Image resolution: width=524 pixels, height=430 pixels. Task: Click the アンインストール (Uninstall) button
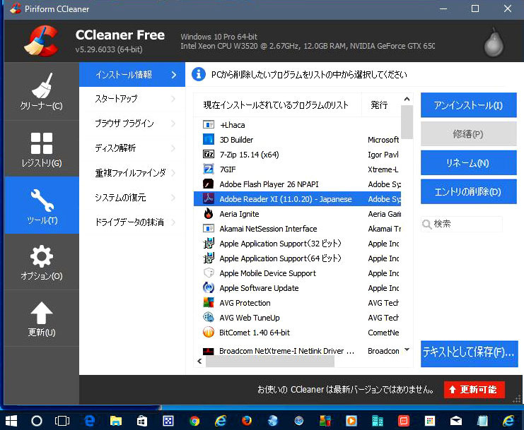point(468,105)
